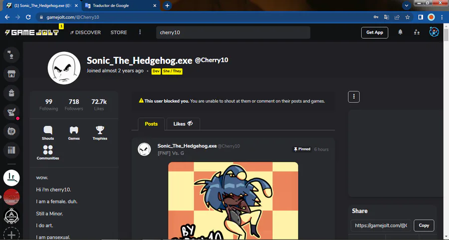Screen dimensions: 449x240
Task: Click the She / They pronoun badge
Action: pyautogui.click(x=173, y=71)
